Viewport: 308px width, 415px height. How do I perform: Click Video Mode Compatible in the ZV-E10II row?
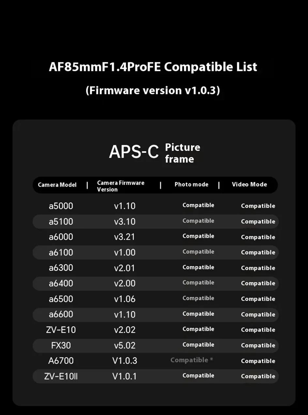[258, 376]
